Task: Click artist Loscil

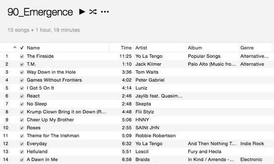Action: (x=142, y=151)
